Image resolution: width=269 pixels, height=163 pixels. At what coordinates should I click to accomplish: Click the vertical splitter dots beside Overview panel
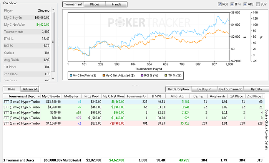tap(58, 42)
